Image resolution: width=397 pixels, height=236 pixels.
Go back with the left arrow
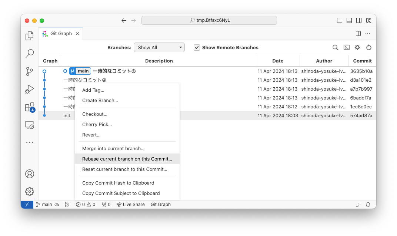pos(124,20)
